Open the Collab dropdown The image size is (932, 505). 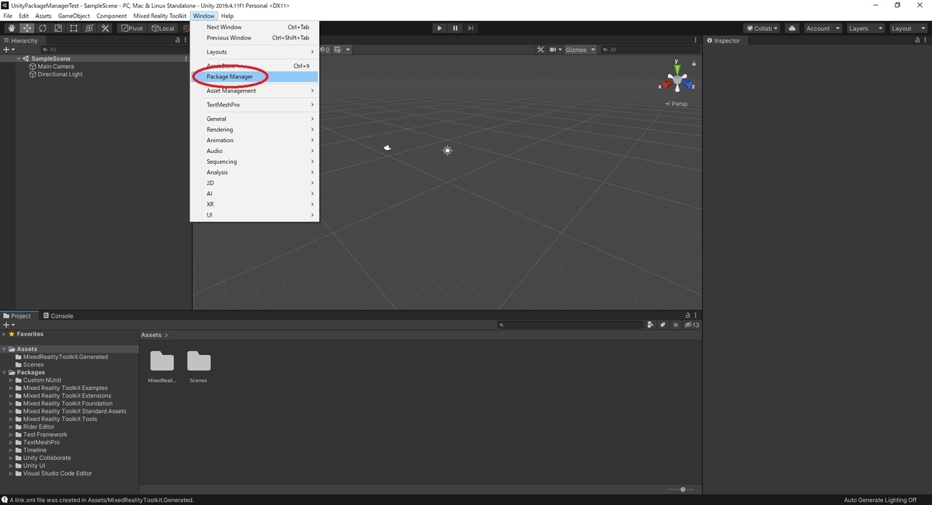click(762, 29)
